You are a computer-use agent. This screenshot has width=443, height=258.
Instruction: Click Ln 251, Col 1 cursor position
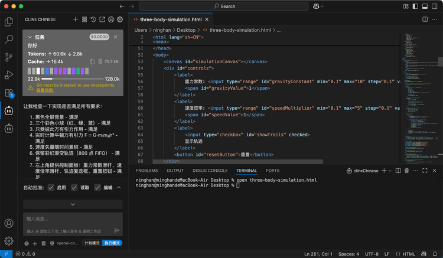tap(318, 254)
